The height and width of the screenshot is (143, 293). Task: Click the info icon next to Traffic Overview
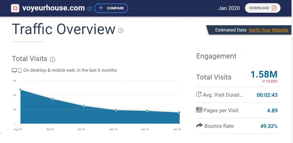121,30
